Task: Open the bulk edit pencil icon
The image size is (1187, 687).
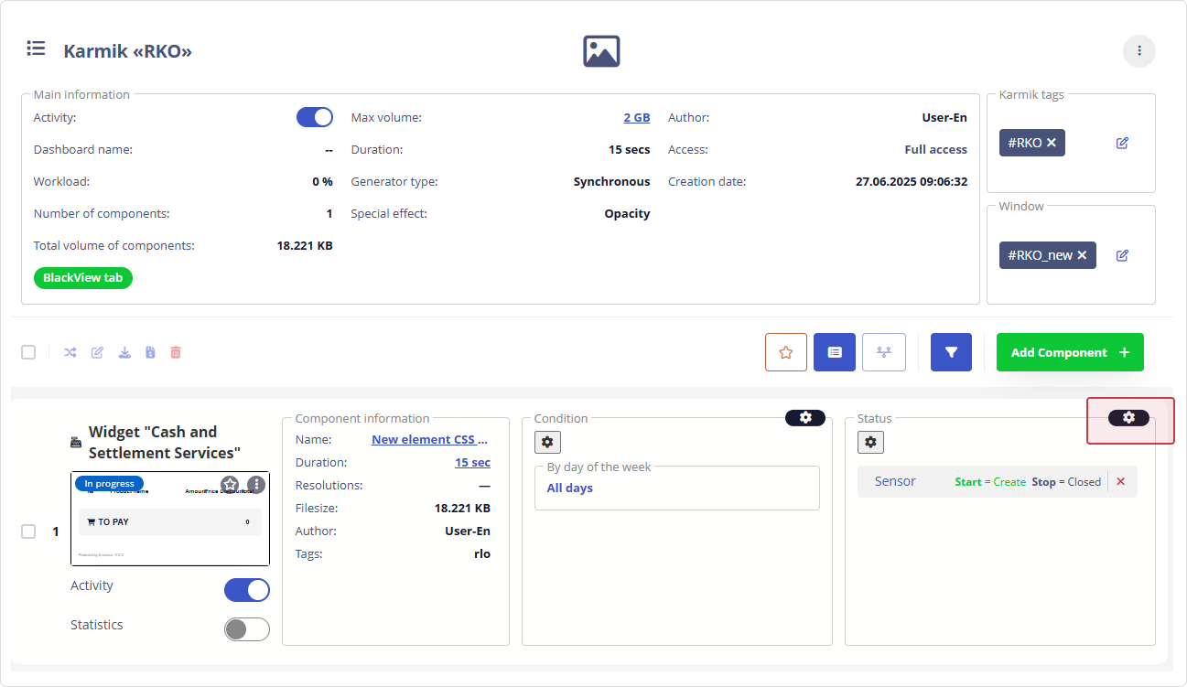Action: click(97, 352)
